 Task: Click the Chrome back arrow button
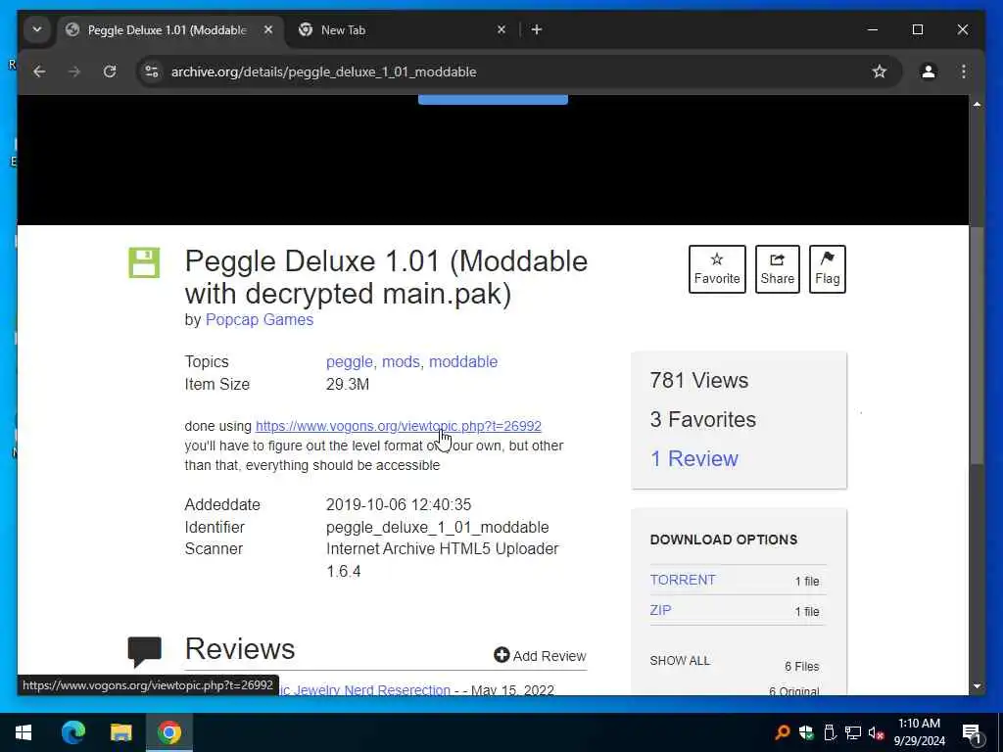point(39,71)
